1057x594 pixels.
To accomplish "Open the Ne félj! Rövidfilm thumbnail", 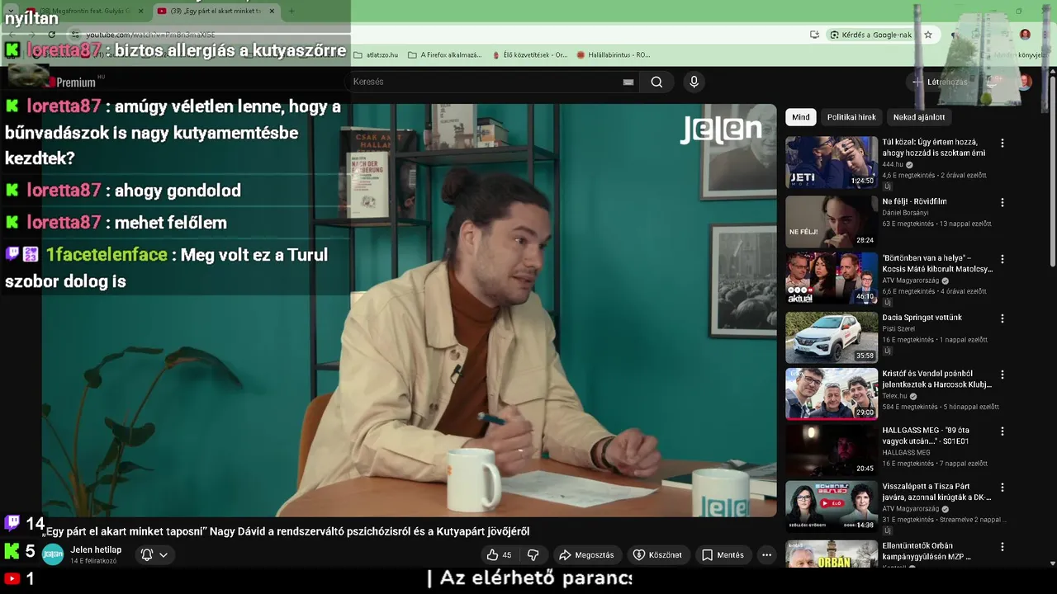I will click(832, 221).
